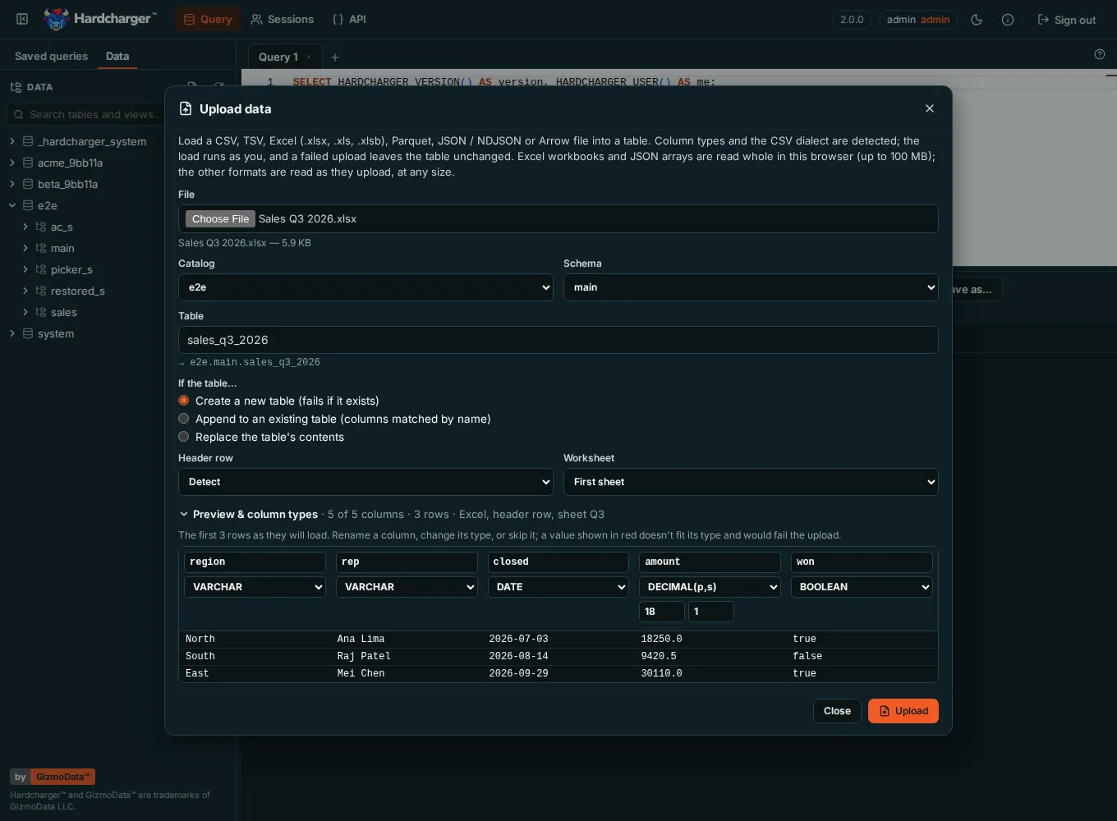Click the _hardcharger_system database icon
Image resolution: width=1117 pixels, height=821 pixels.
(28, 141)
